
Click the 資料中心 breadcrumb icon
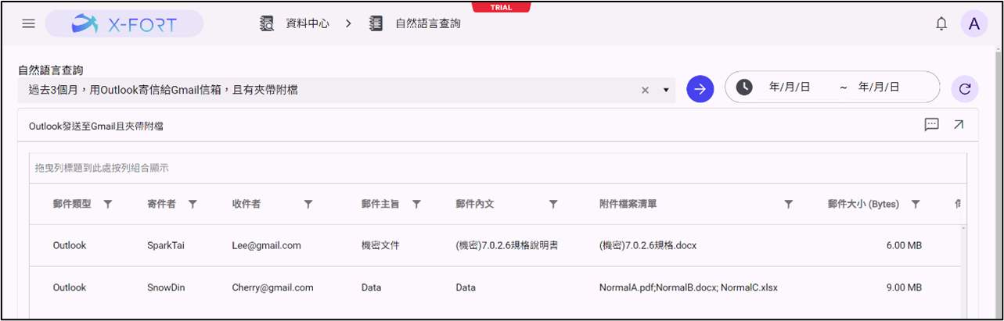coord(267,23)
